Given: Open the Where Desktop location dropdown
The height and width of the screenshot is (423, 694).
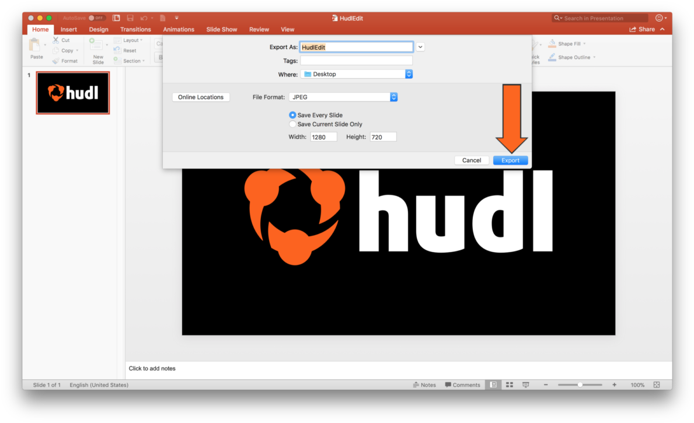Looking at the screenshot, I should click(x=357, y=74).
